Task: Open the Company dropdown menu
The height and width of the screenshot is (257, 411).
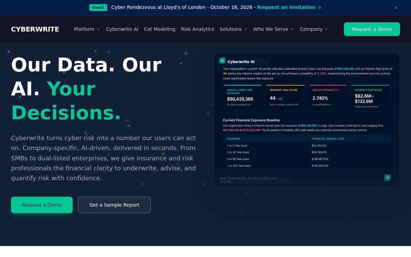Action: 314,29
